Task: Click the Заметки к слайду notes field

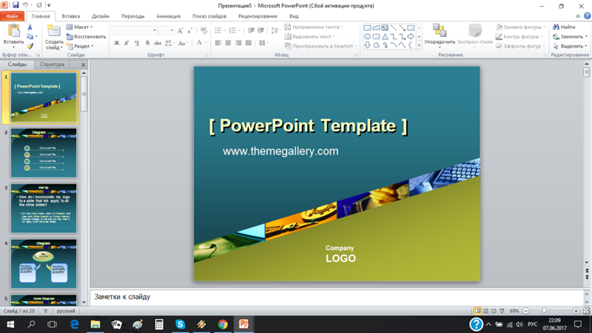Action: tap(337, 297)
